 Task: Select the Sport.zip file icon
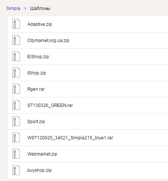16,121
